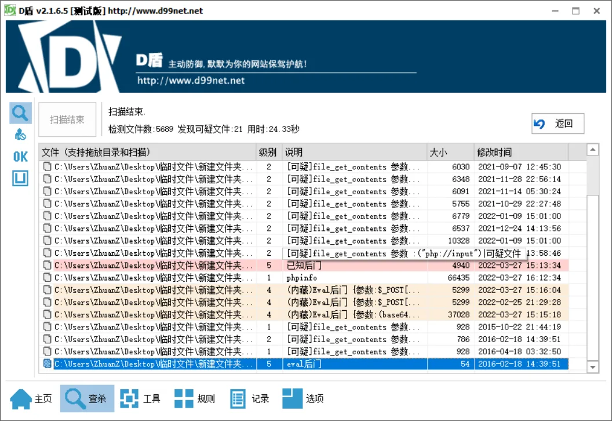Viewport: 612px width, 421px height.
Task: Click the 扫描结束 button
Action: tap(67, 120)
